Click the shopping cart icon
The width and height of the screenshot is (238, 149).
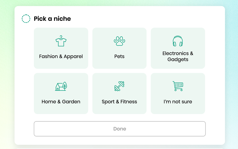(178, 86)
